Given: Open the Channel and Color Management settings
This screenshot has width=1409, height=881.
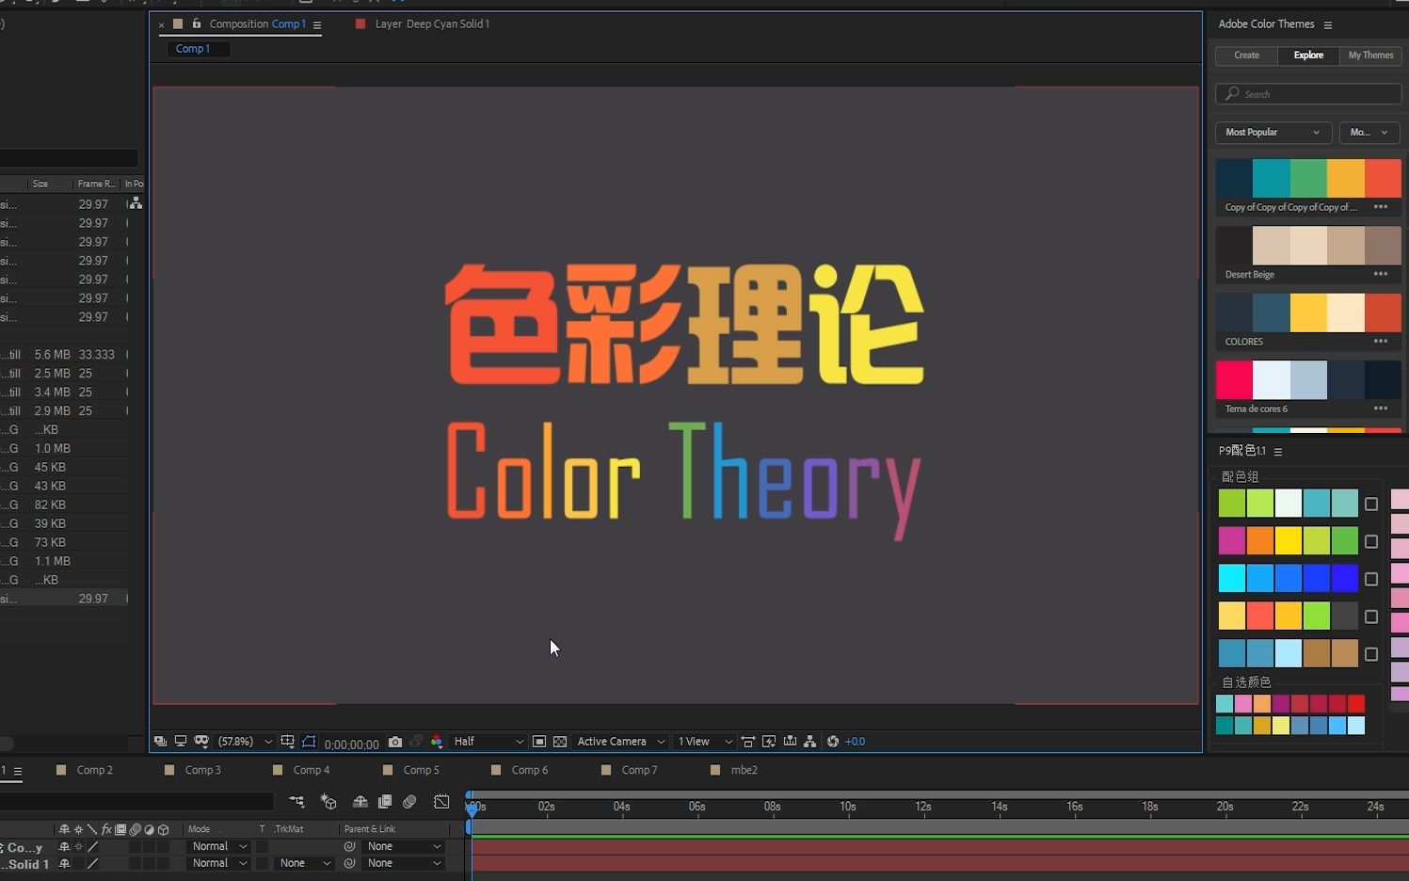Looking at the screenshot, I should pos(437,742).
